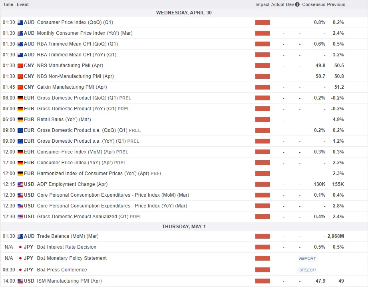Viewport: 368px width, 287px height.
Task: Click the China flag beside NBS Non-Manufacturing PMI
Action: [x=20, y=77]
